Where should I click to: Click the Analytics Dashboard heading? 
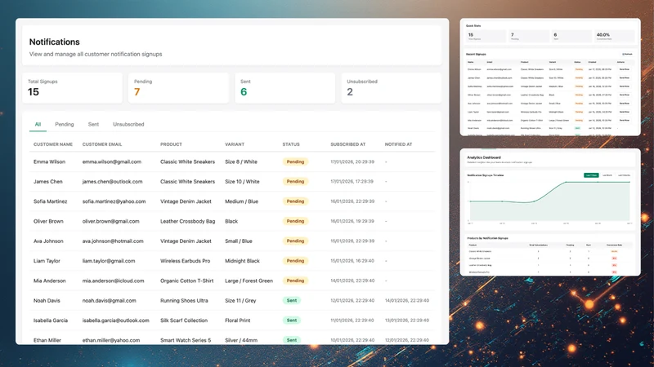[x=483, y=157]
